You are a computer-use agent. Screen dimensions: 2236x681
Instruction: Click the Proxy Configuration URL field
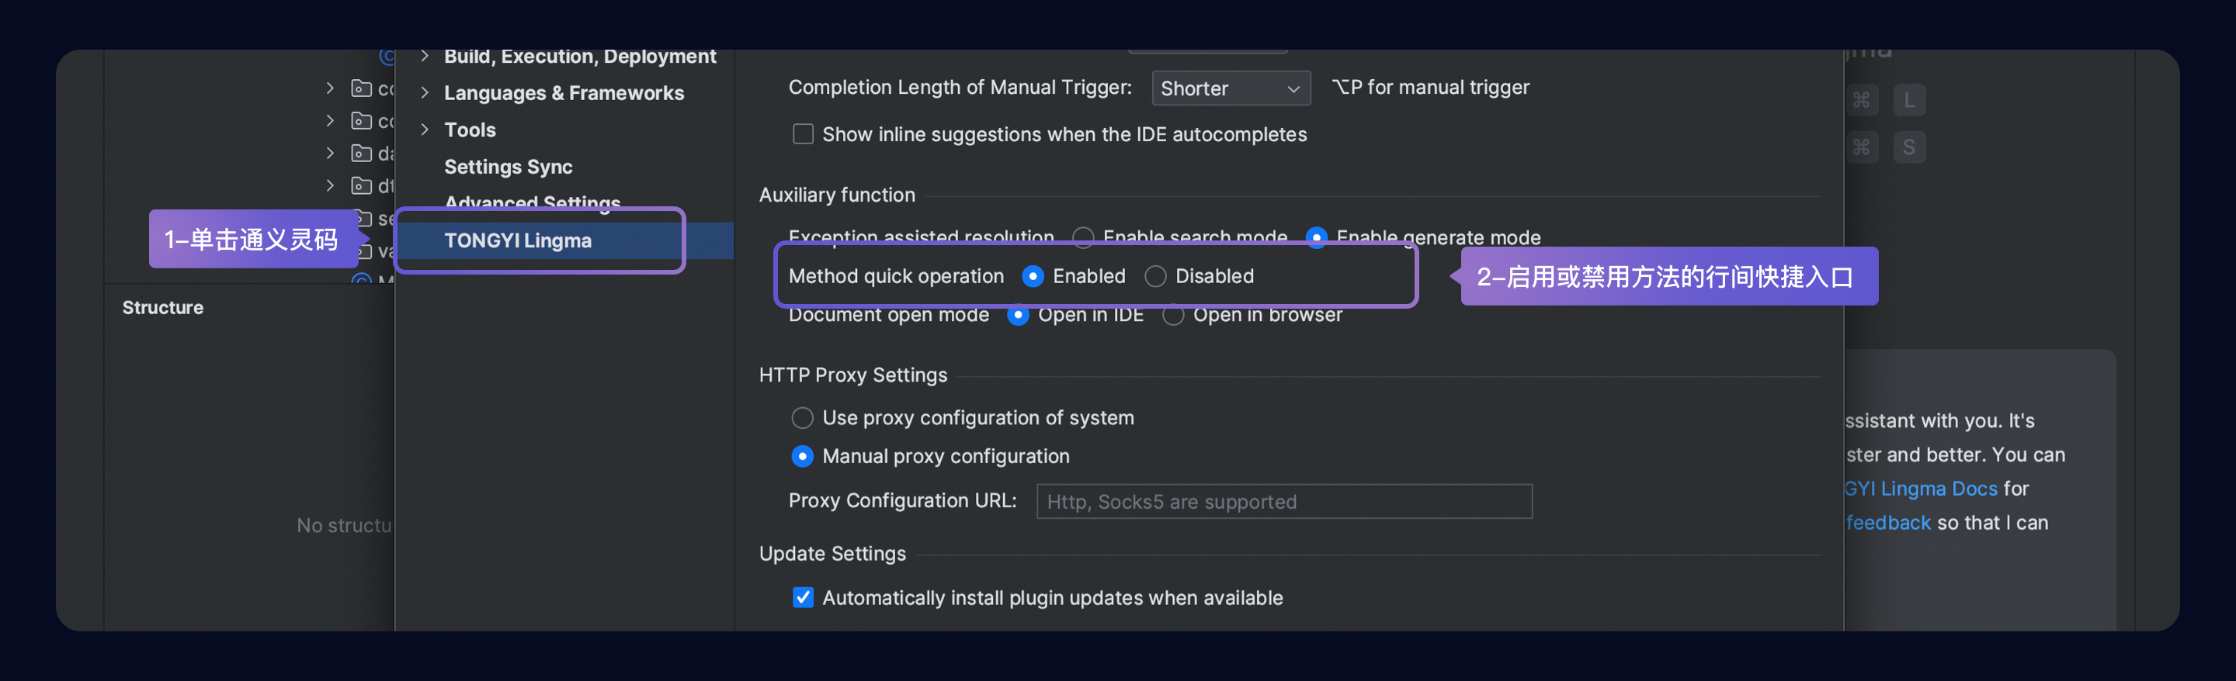click(x=1284, y=501)
